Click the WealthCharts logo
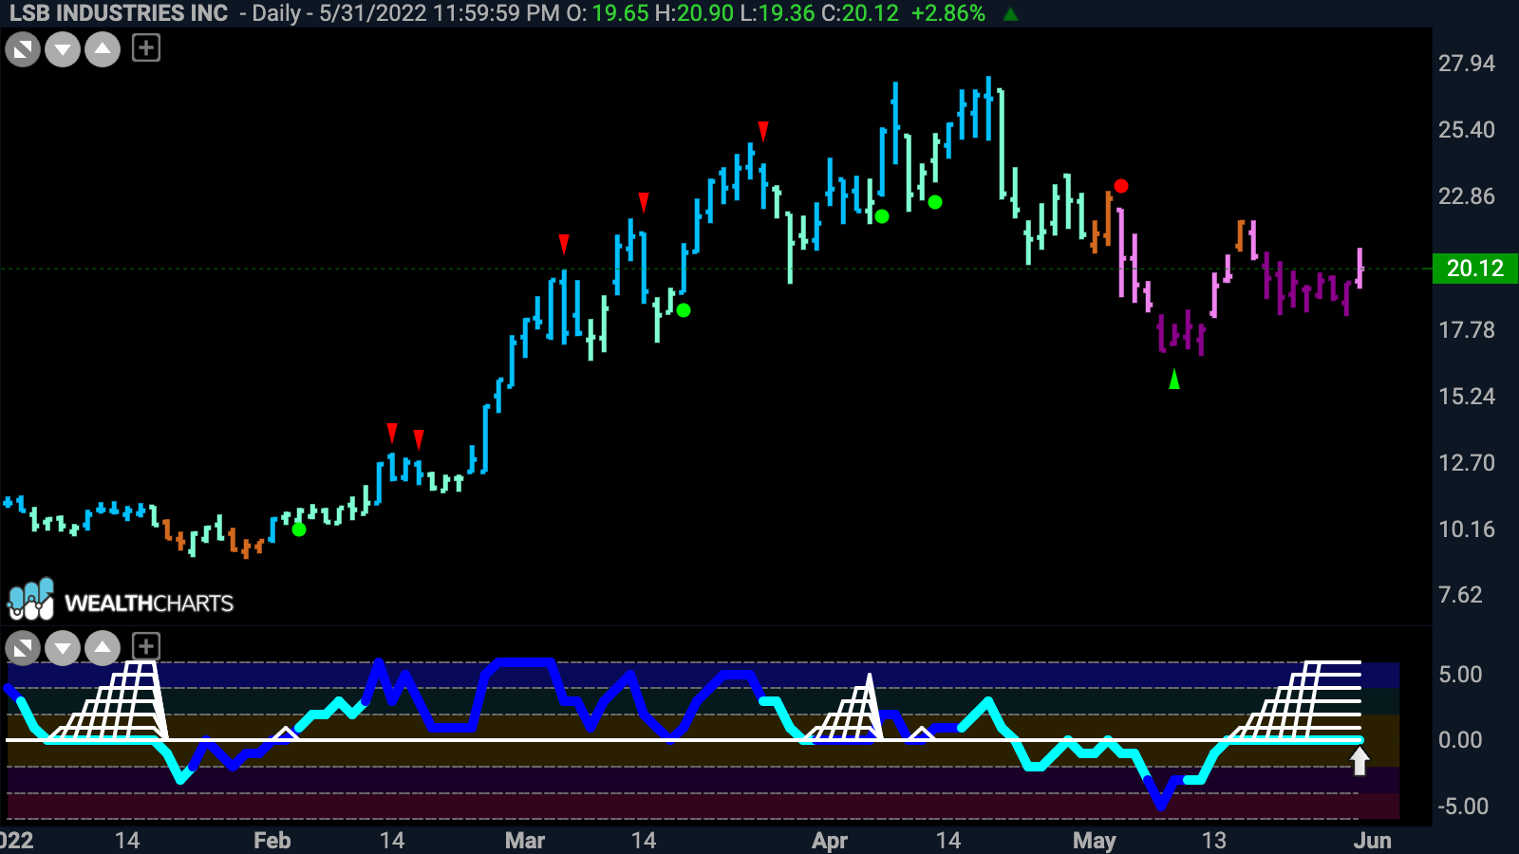The image size is (1519, 854). (x=121, y=600)
